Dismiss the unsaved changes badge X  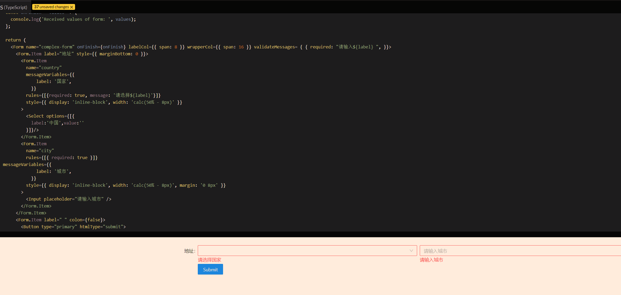pyautogui.click(x=72, y=7)
